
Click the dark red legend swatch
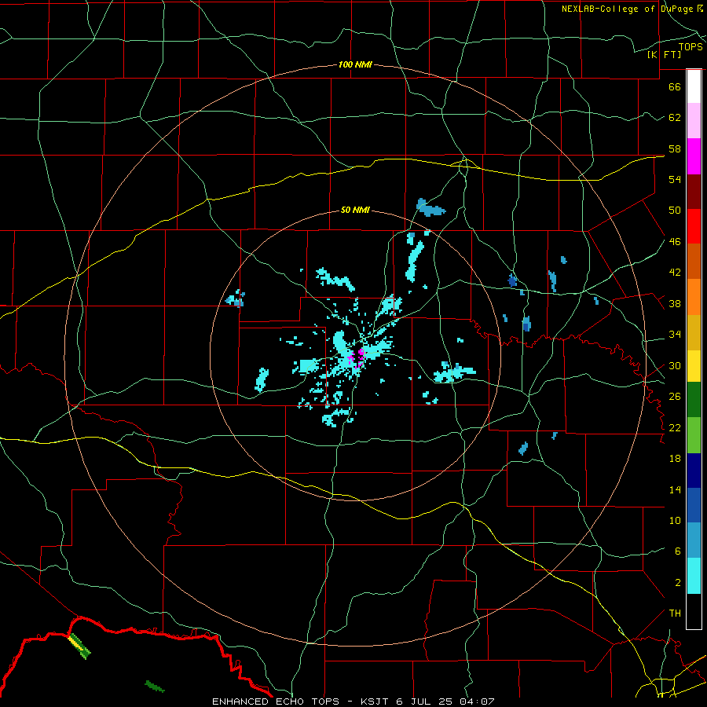694,192
